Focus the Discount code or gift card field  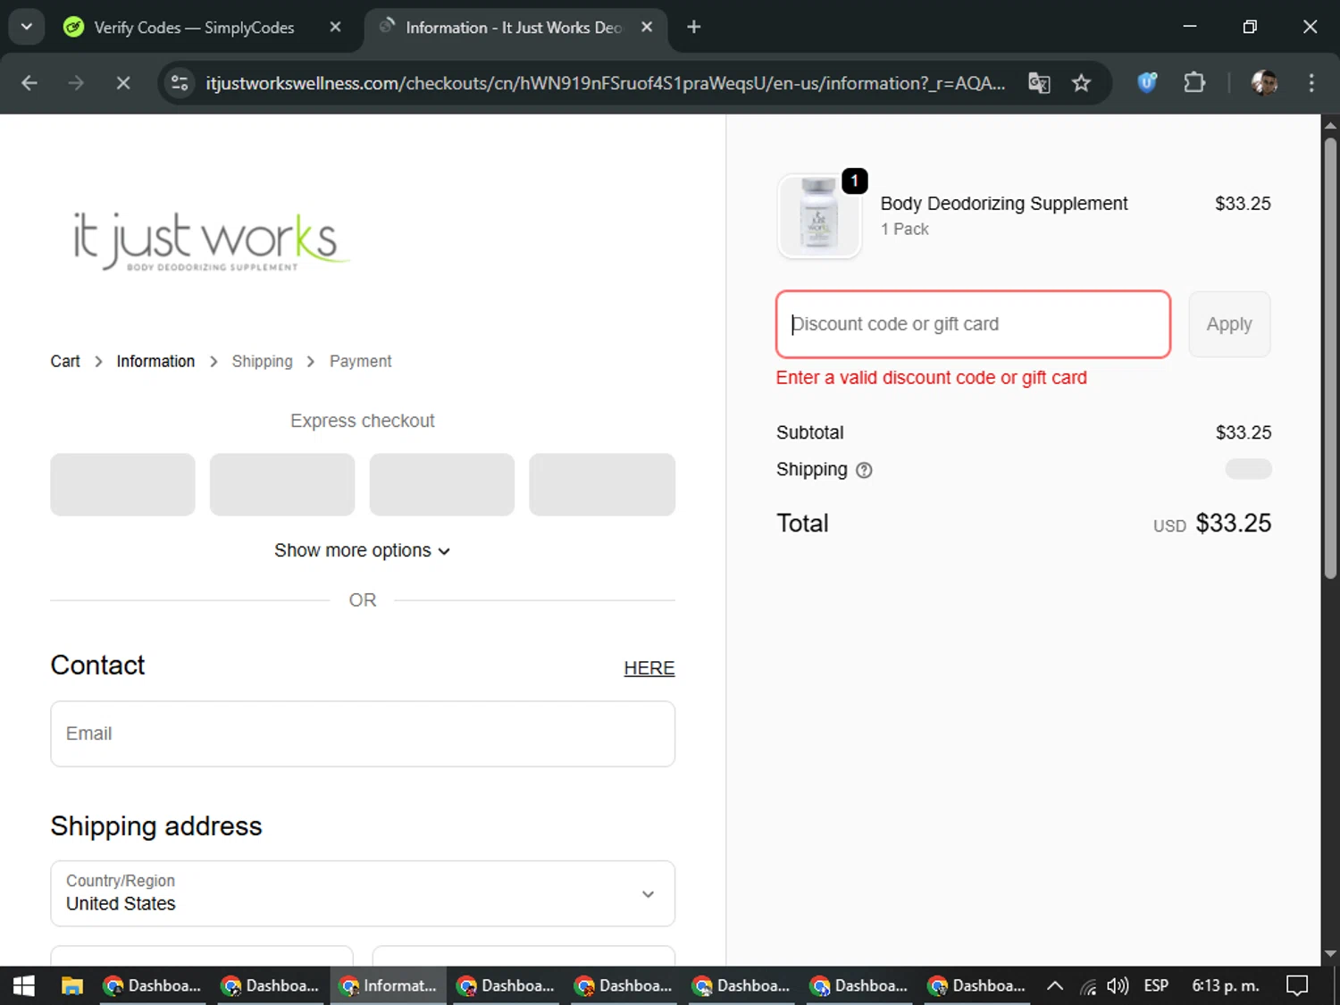click(973, 324)
